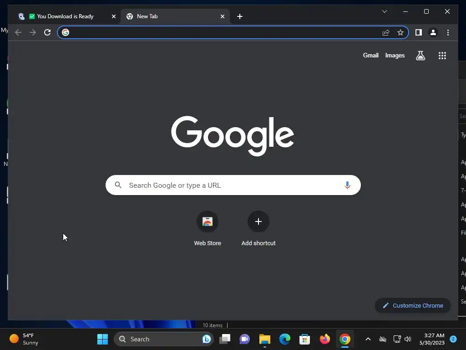The height and width of the screenshot is (350, 466).
Task: Launch the Chat app from taskbar
Action: click(244, 339)
